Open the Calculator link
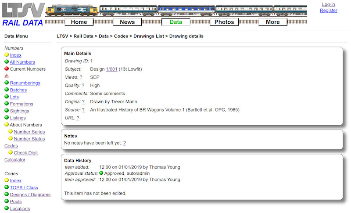351x213 pixels. pyautogui.click(x=15, y=159)
